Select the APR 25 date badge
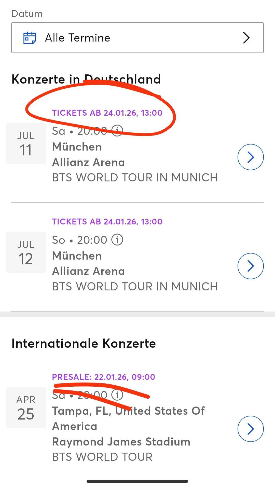 tap(26, 408)
